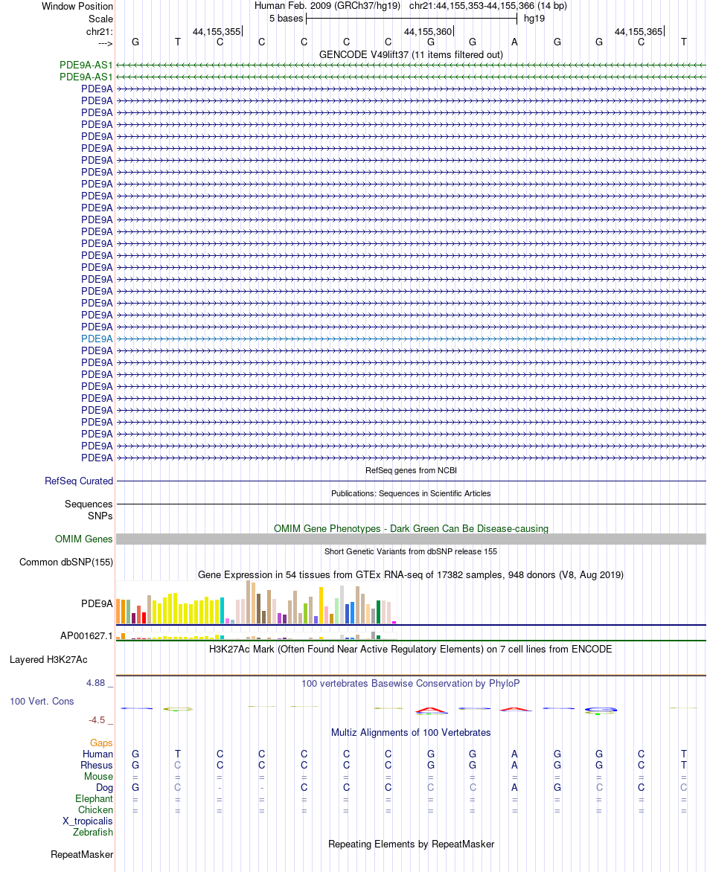Click the gray OMIM Genes bar
Image resolution: width=707 pixels, height=872 pixels.
411,539
